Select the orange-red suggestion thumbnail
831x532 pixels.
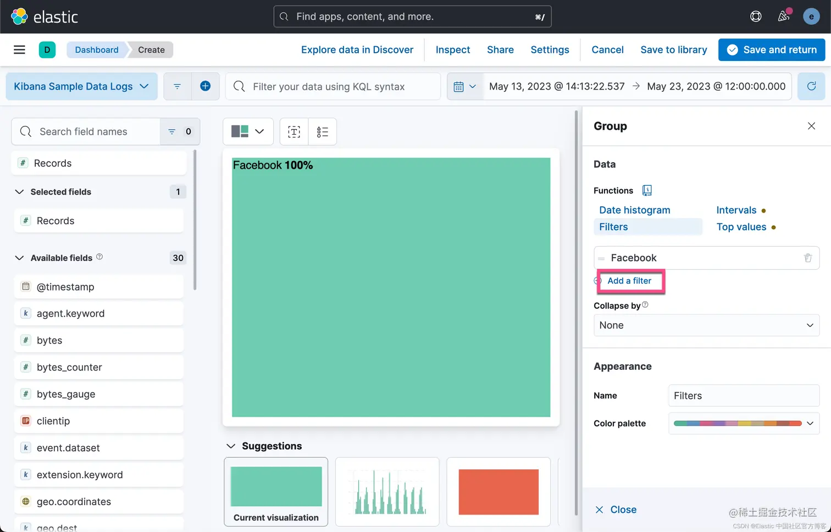coord(498,492)
